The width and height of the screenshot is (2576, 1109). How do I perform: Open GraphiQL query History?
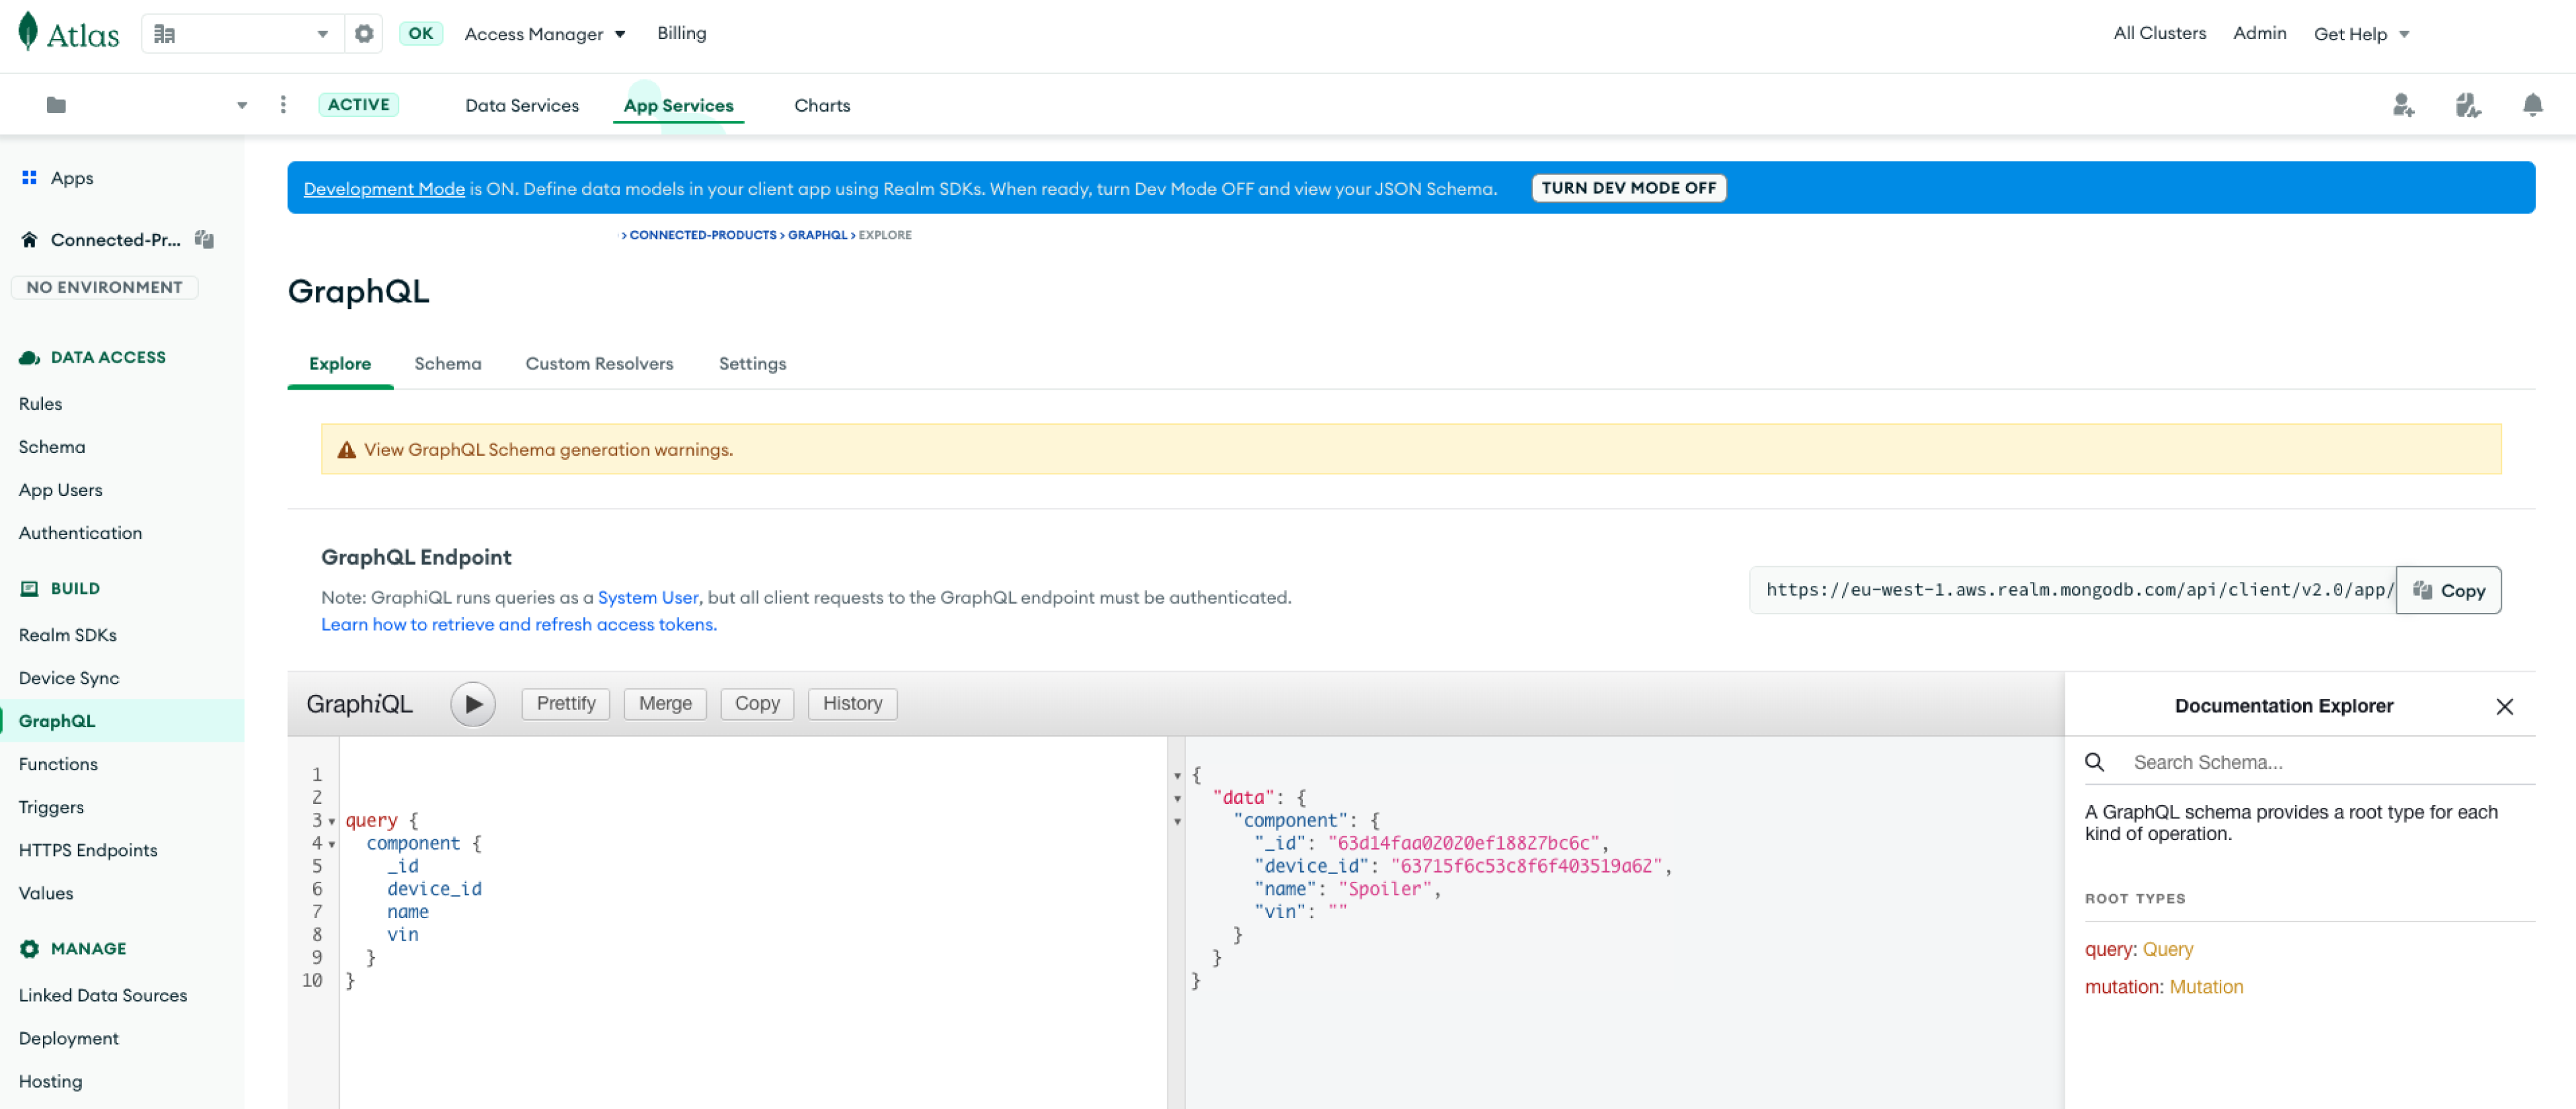coord(852,704)
